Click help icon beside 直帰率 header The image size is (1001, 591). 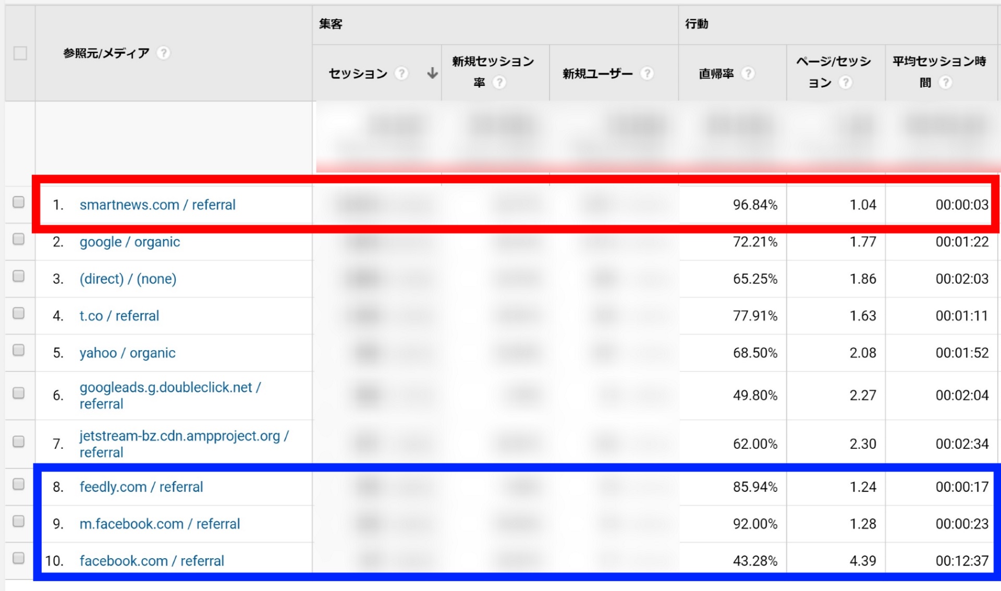[x=748, y=73]
